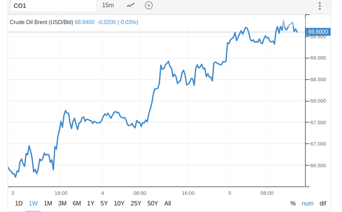
Task: Toggle dif scale mode
Action: [323, 203]
